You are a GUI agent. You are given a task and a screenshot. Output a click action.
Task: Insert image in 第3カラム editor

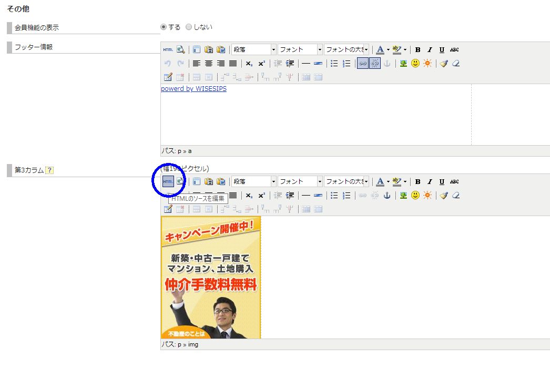pyautogui.click(x=403, y=196)
